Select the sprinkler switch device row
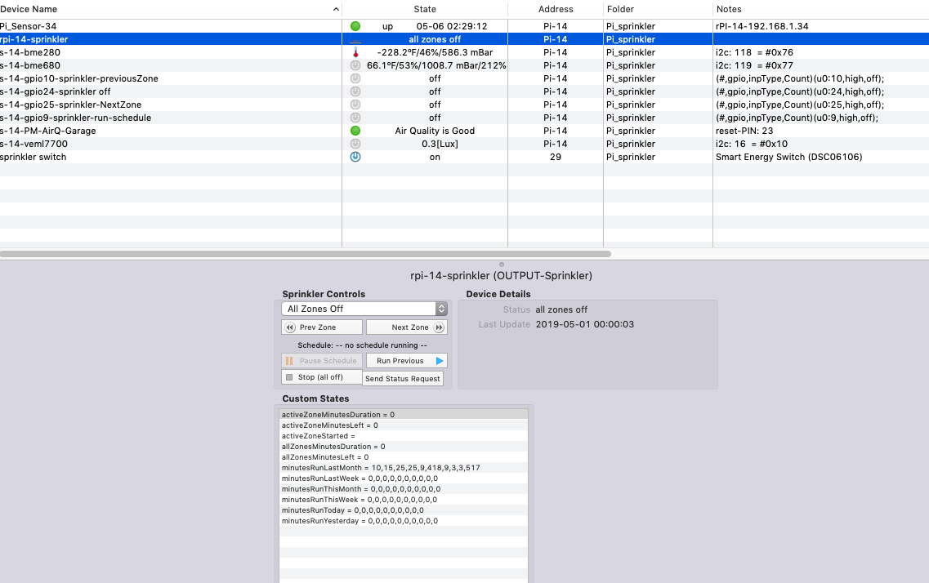 click(464, 157)
